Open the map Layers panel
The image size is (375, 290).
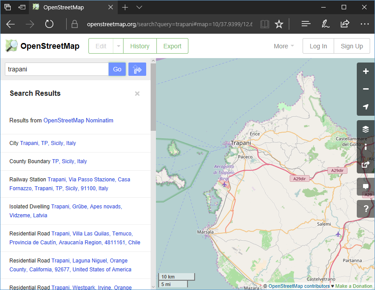pos(365,129)
